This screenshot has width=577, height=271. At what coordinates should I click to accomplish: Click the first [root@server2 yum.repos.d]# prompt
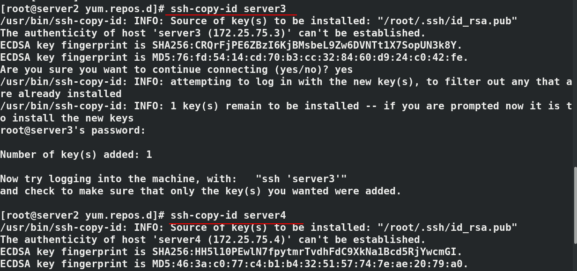[x=82, y=8]
